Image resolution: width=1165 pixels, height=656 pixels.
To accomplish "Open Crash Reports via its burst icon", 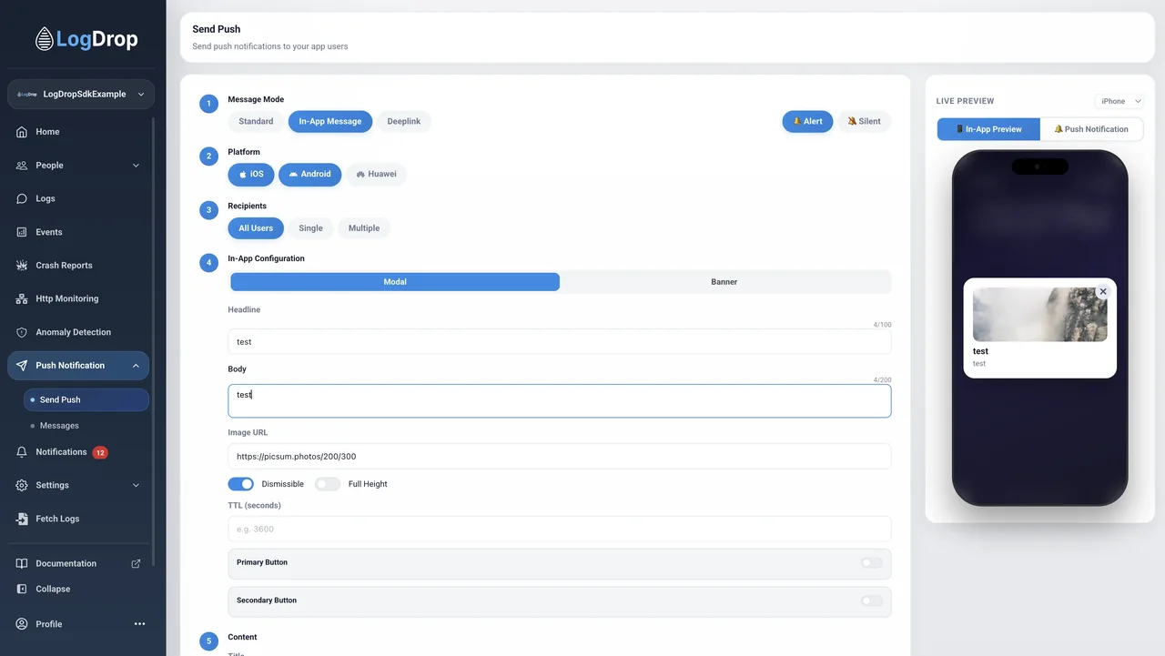I will click(22, 266).
